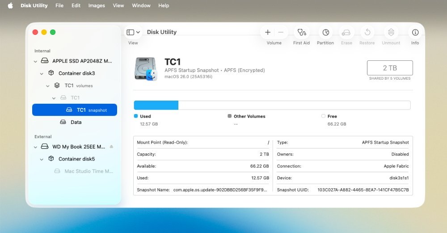Open the View menu in menu bar

coord(118,5)
